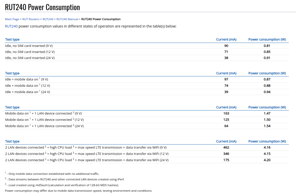Open the Main Page breadcrumb link
308x195 pixels.
tap(12, 19)
